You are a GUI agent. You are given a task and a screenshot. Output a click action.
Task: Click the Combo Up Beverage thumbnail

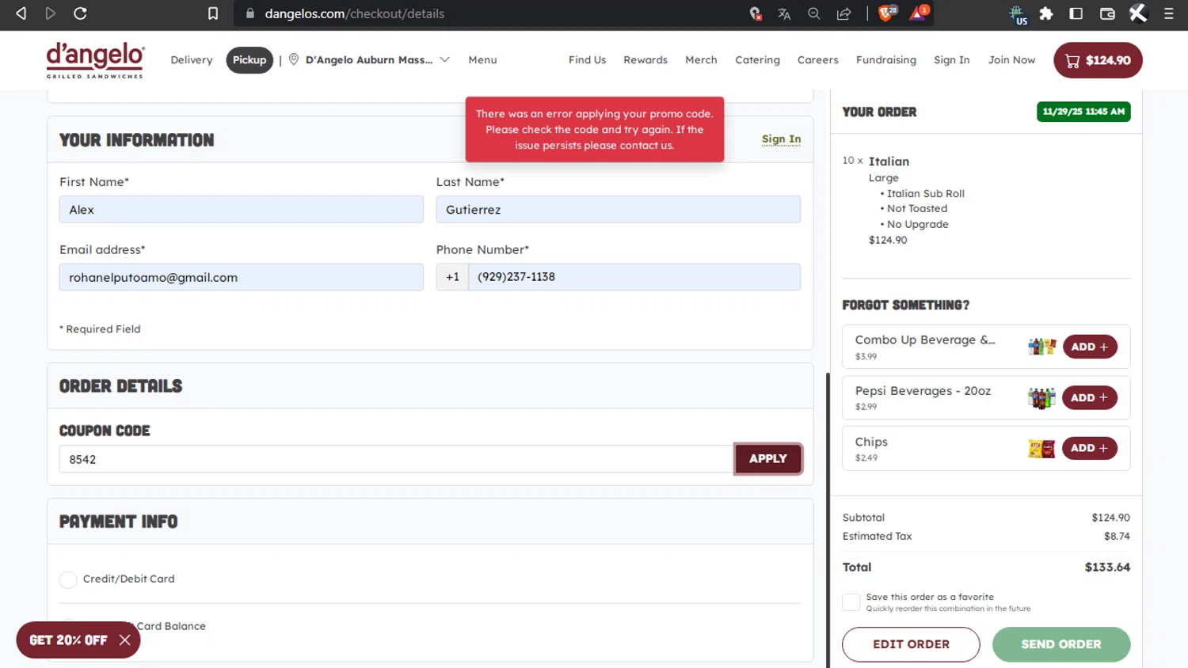click(1042, 347)
